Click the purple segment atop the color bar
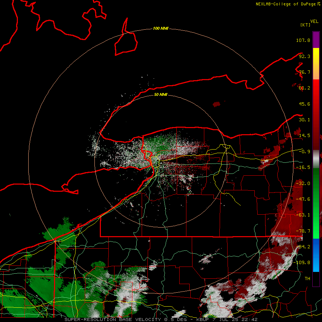The image size is (322, 322). pyautogui.click(x=316, y=40)
